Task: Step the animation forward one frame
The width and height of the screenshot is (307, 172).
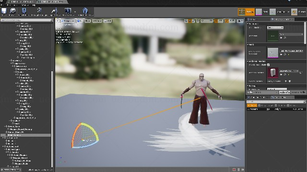Action: click(243, 170)
